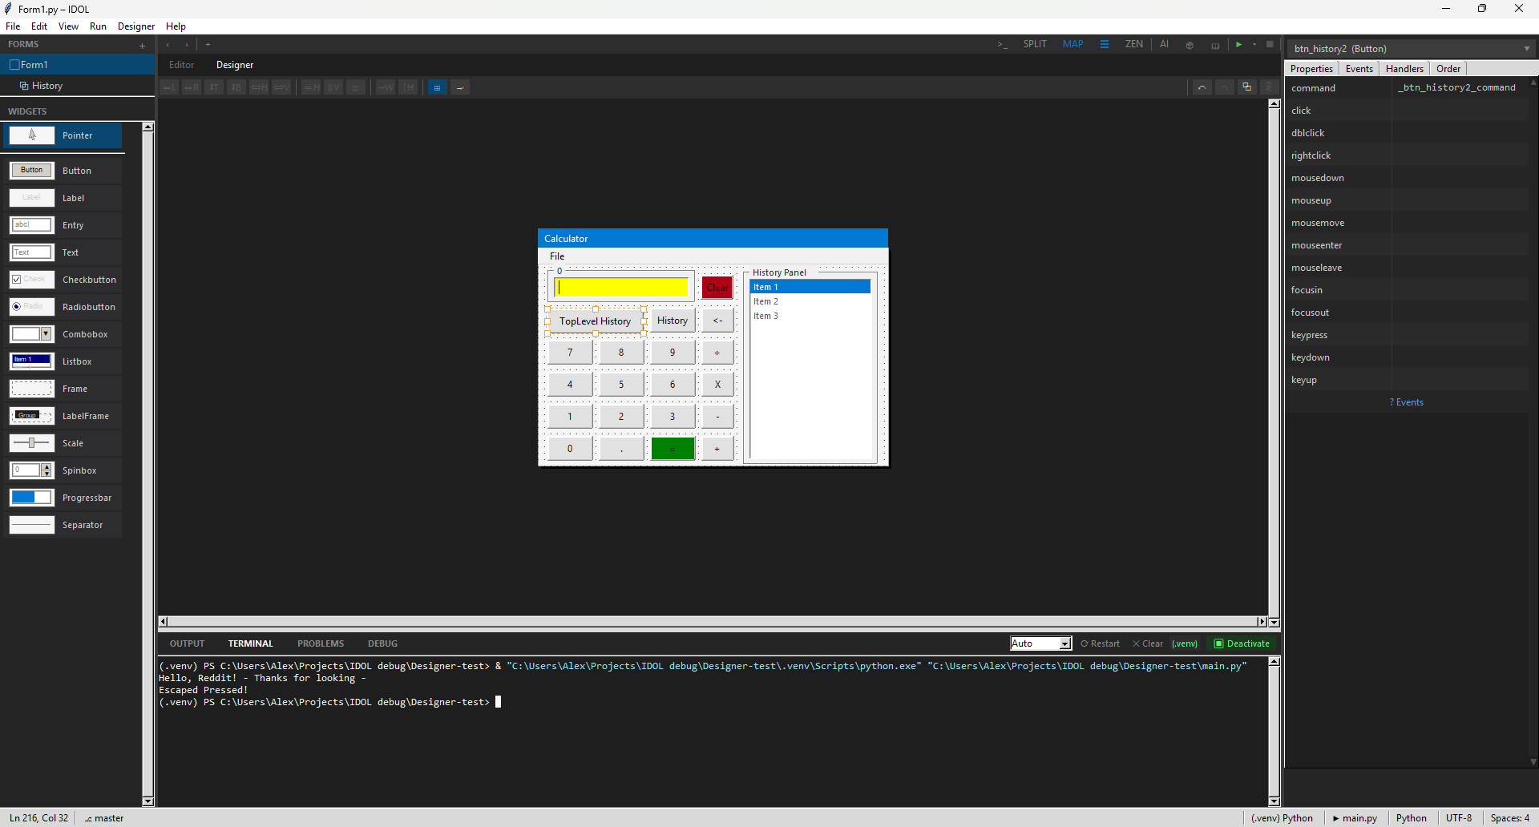Screen dimensions: 1539x827
Task: Click the package cube icon
Action: pos(1190,45)
